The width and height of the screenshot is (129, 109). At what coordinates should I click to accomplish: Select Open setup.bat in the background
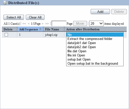(x=95, y=64)
